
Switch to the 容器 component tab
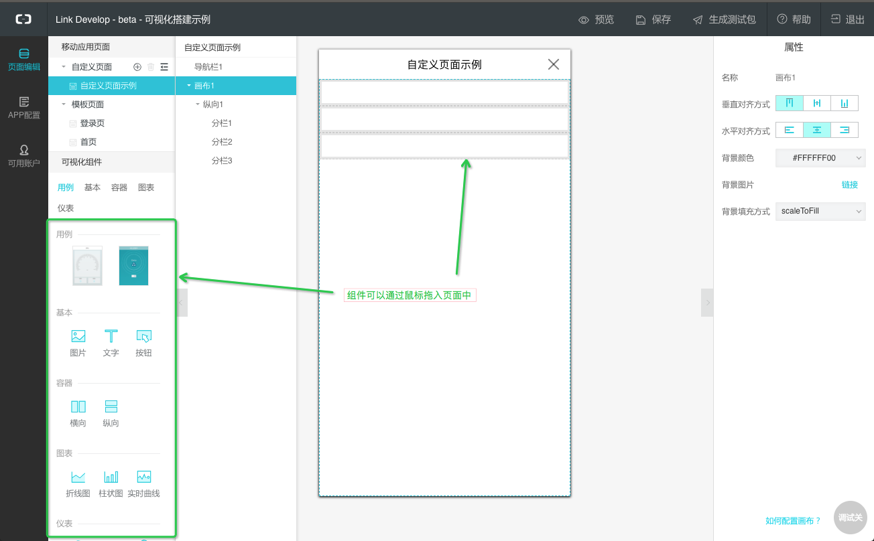(x=119, y=187)
